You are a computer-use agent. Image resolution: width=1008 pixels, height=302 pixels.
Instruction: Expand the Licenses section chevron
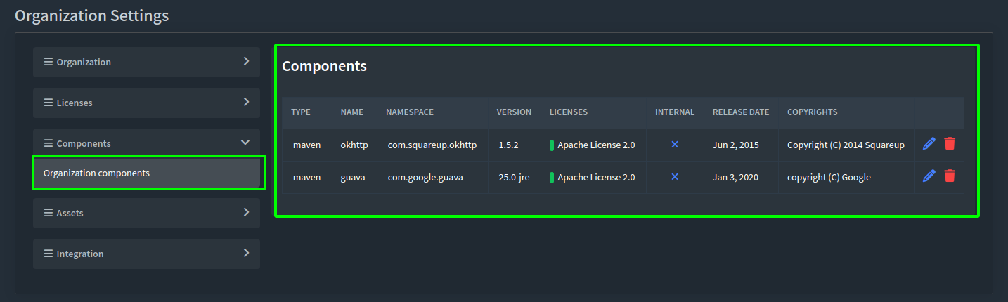246,103
